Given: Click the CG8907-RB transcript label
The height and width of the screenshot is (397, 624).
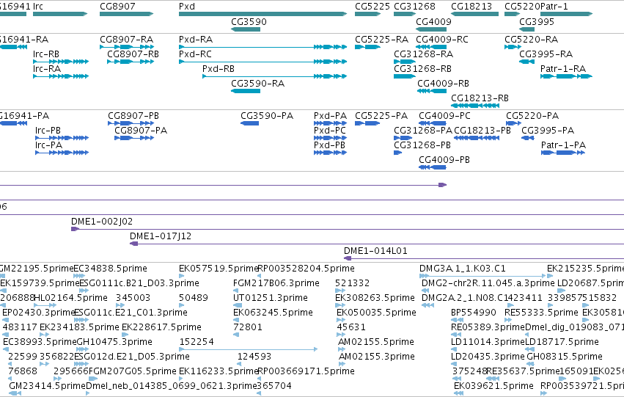Looking at the screenshot, I should point(133,54).
